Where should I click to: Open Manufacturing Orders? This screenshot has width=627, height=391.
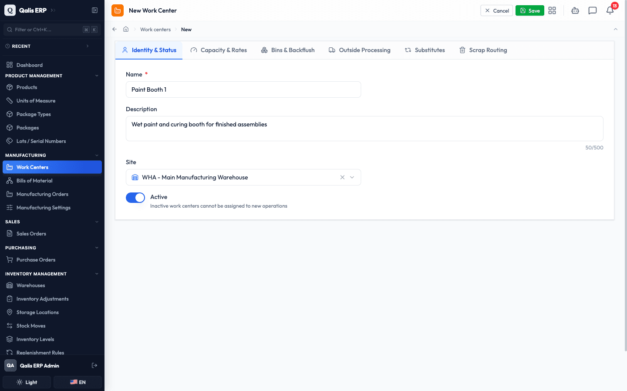coord(52,194)
